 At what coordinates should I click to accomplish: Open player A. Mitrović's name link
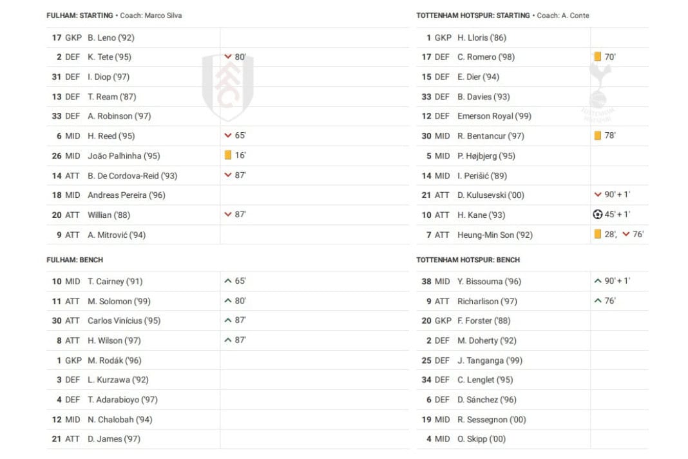click(x=117, y=235)
